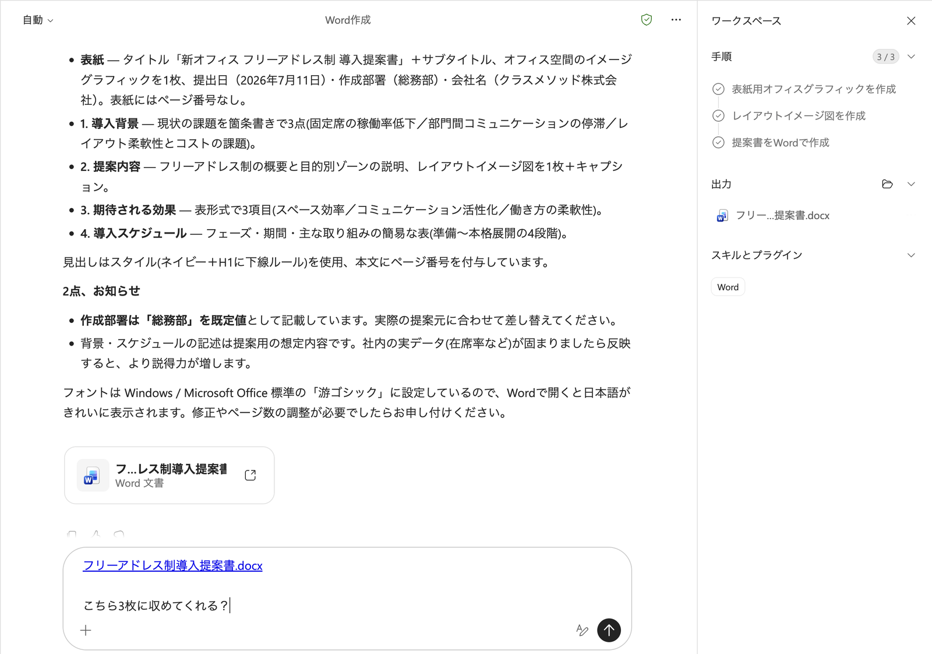Click the フリーアドレス制導入提案書.docx link in the input box
The image size is (932, 654).
[x=172, y=565]
